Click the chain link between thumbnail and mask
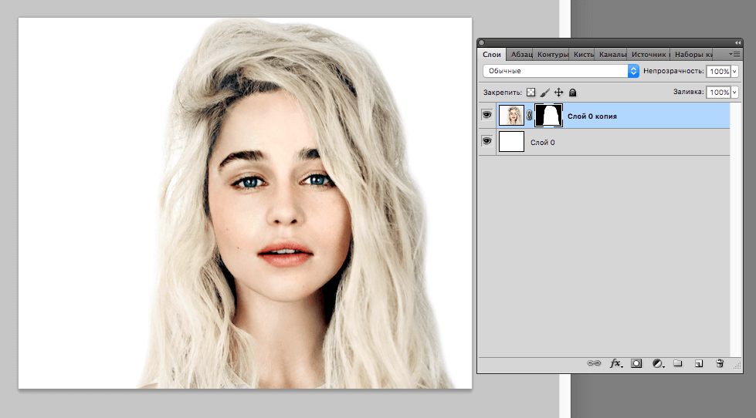The width and height of the screenshot is (756, 418). click(530, 116)
